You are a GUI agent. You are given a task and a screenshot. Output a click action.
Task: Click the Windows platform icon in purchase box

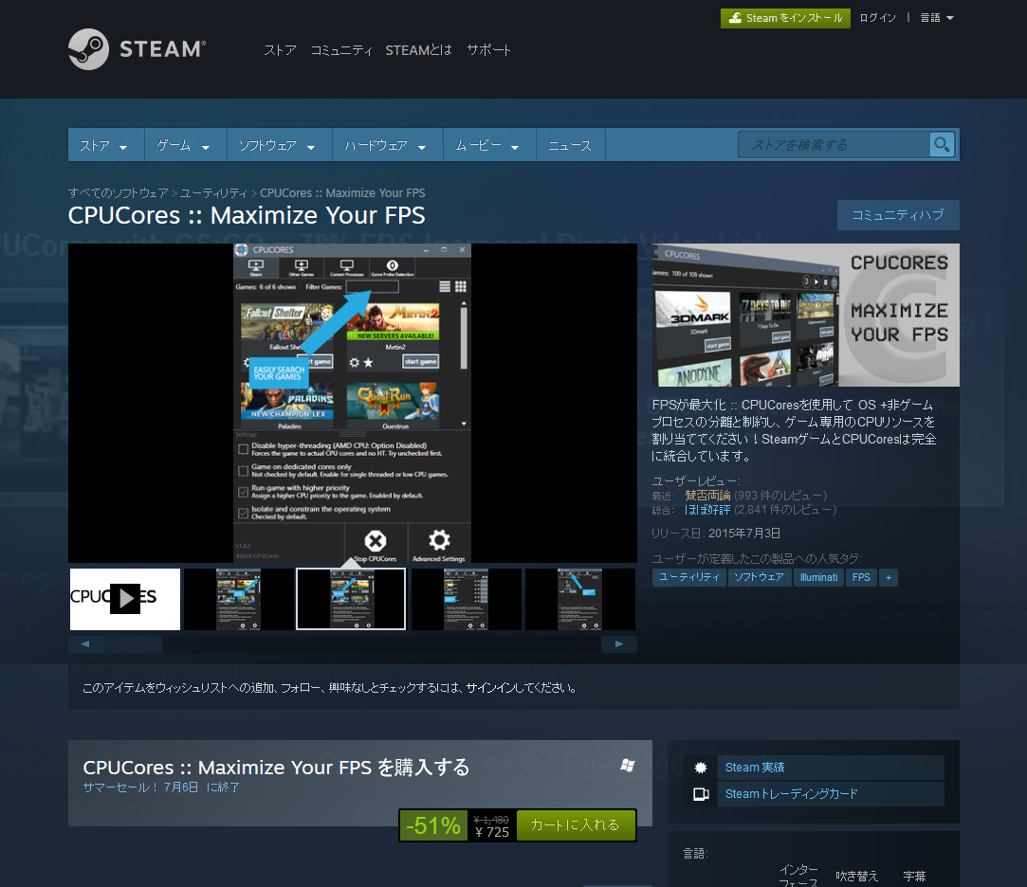pyautogui.click(x=628, y=766)
